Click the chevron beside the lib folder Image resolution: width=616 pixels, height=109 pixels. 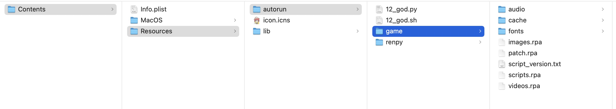tap(358, 31)
